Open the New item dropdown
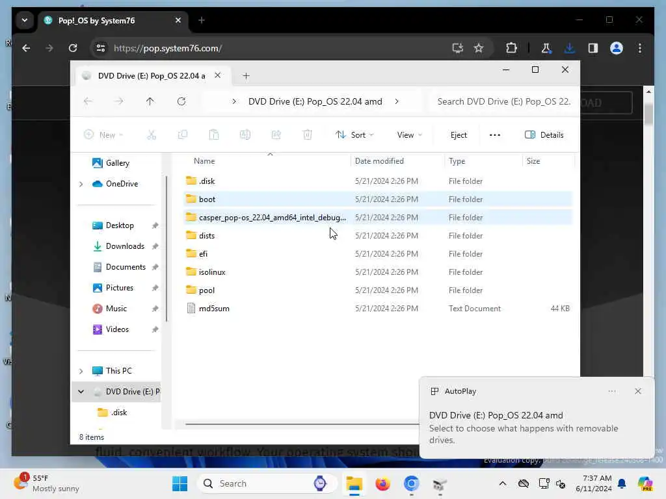This screenshot has height=499, width=666. coord(103,135)
